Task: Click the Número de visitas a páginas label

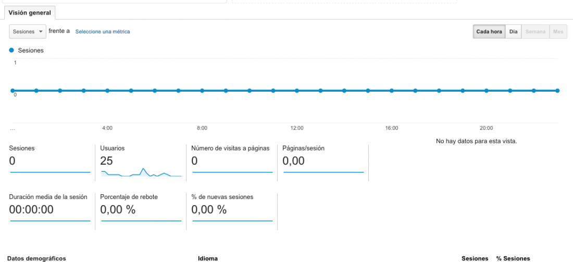Action: [230, 148]
